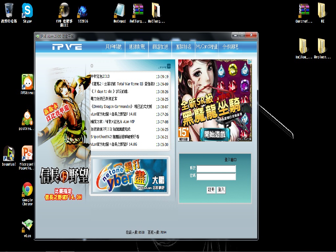Image resolution: width=336 pixels, height=252 pixels.
Task: Launch Skype from the desktop
Action: click(27, 13)
